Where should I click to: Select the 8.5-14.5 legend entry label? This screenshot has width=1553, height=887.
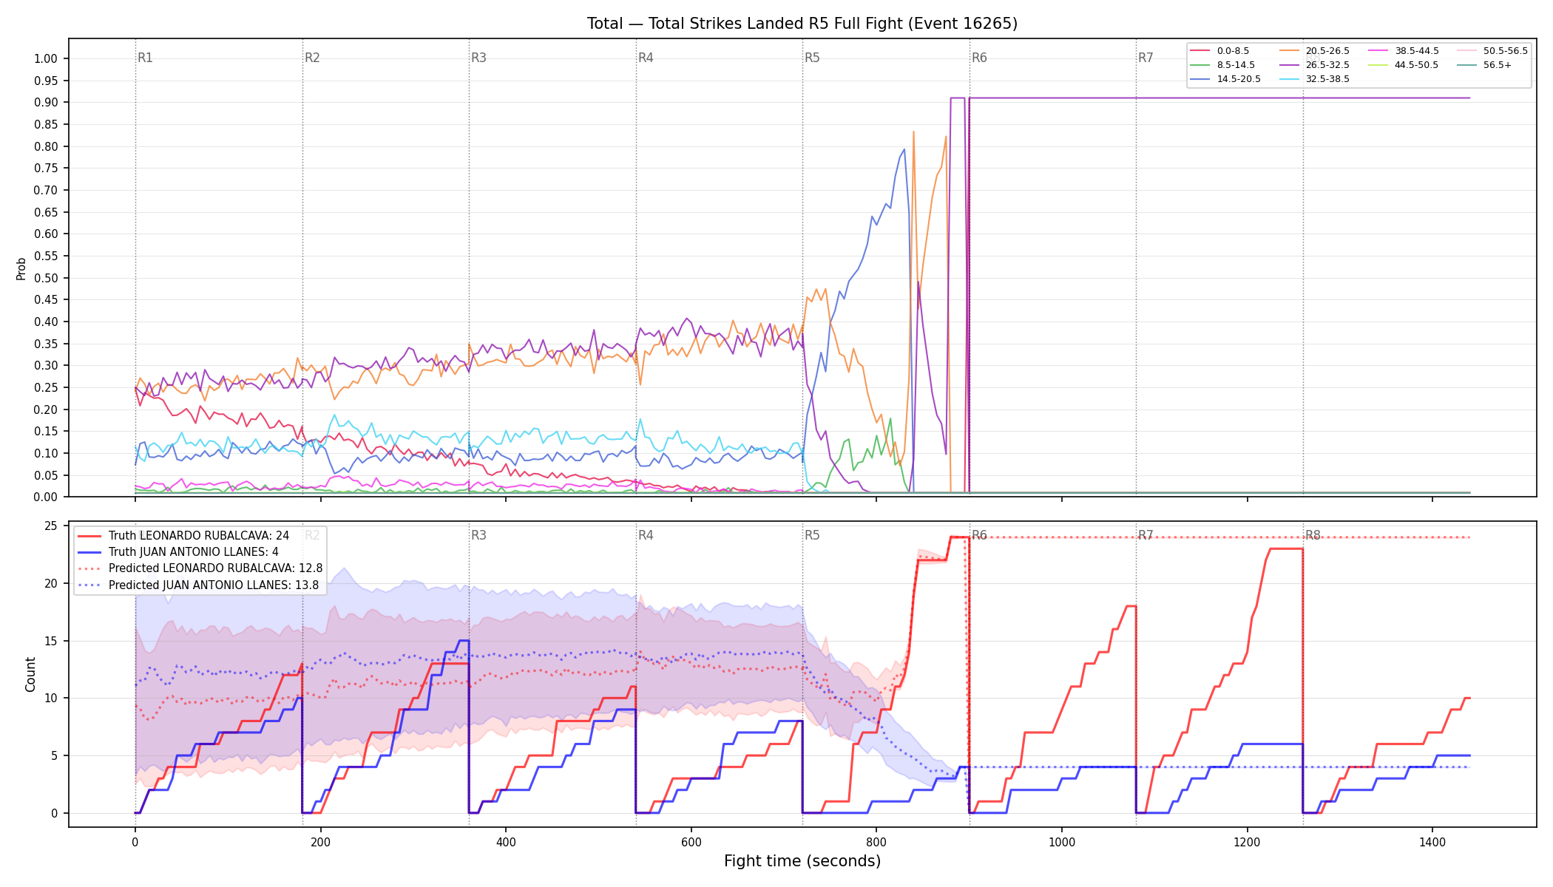[1236, 65]
